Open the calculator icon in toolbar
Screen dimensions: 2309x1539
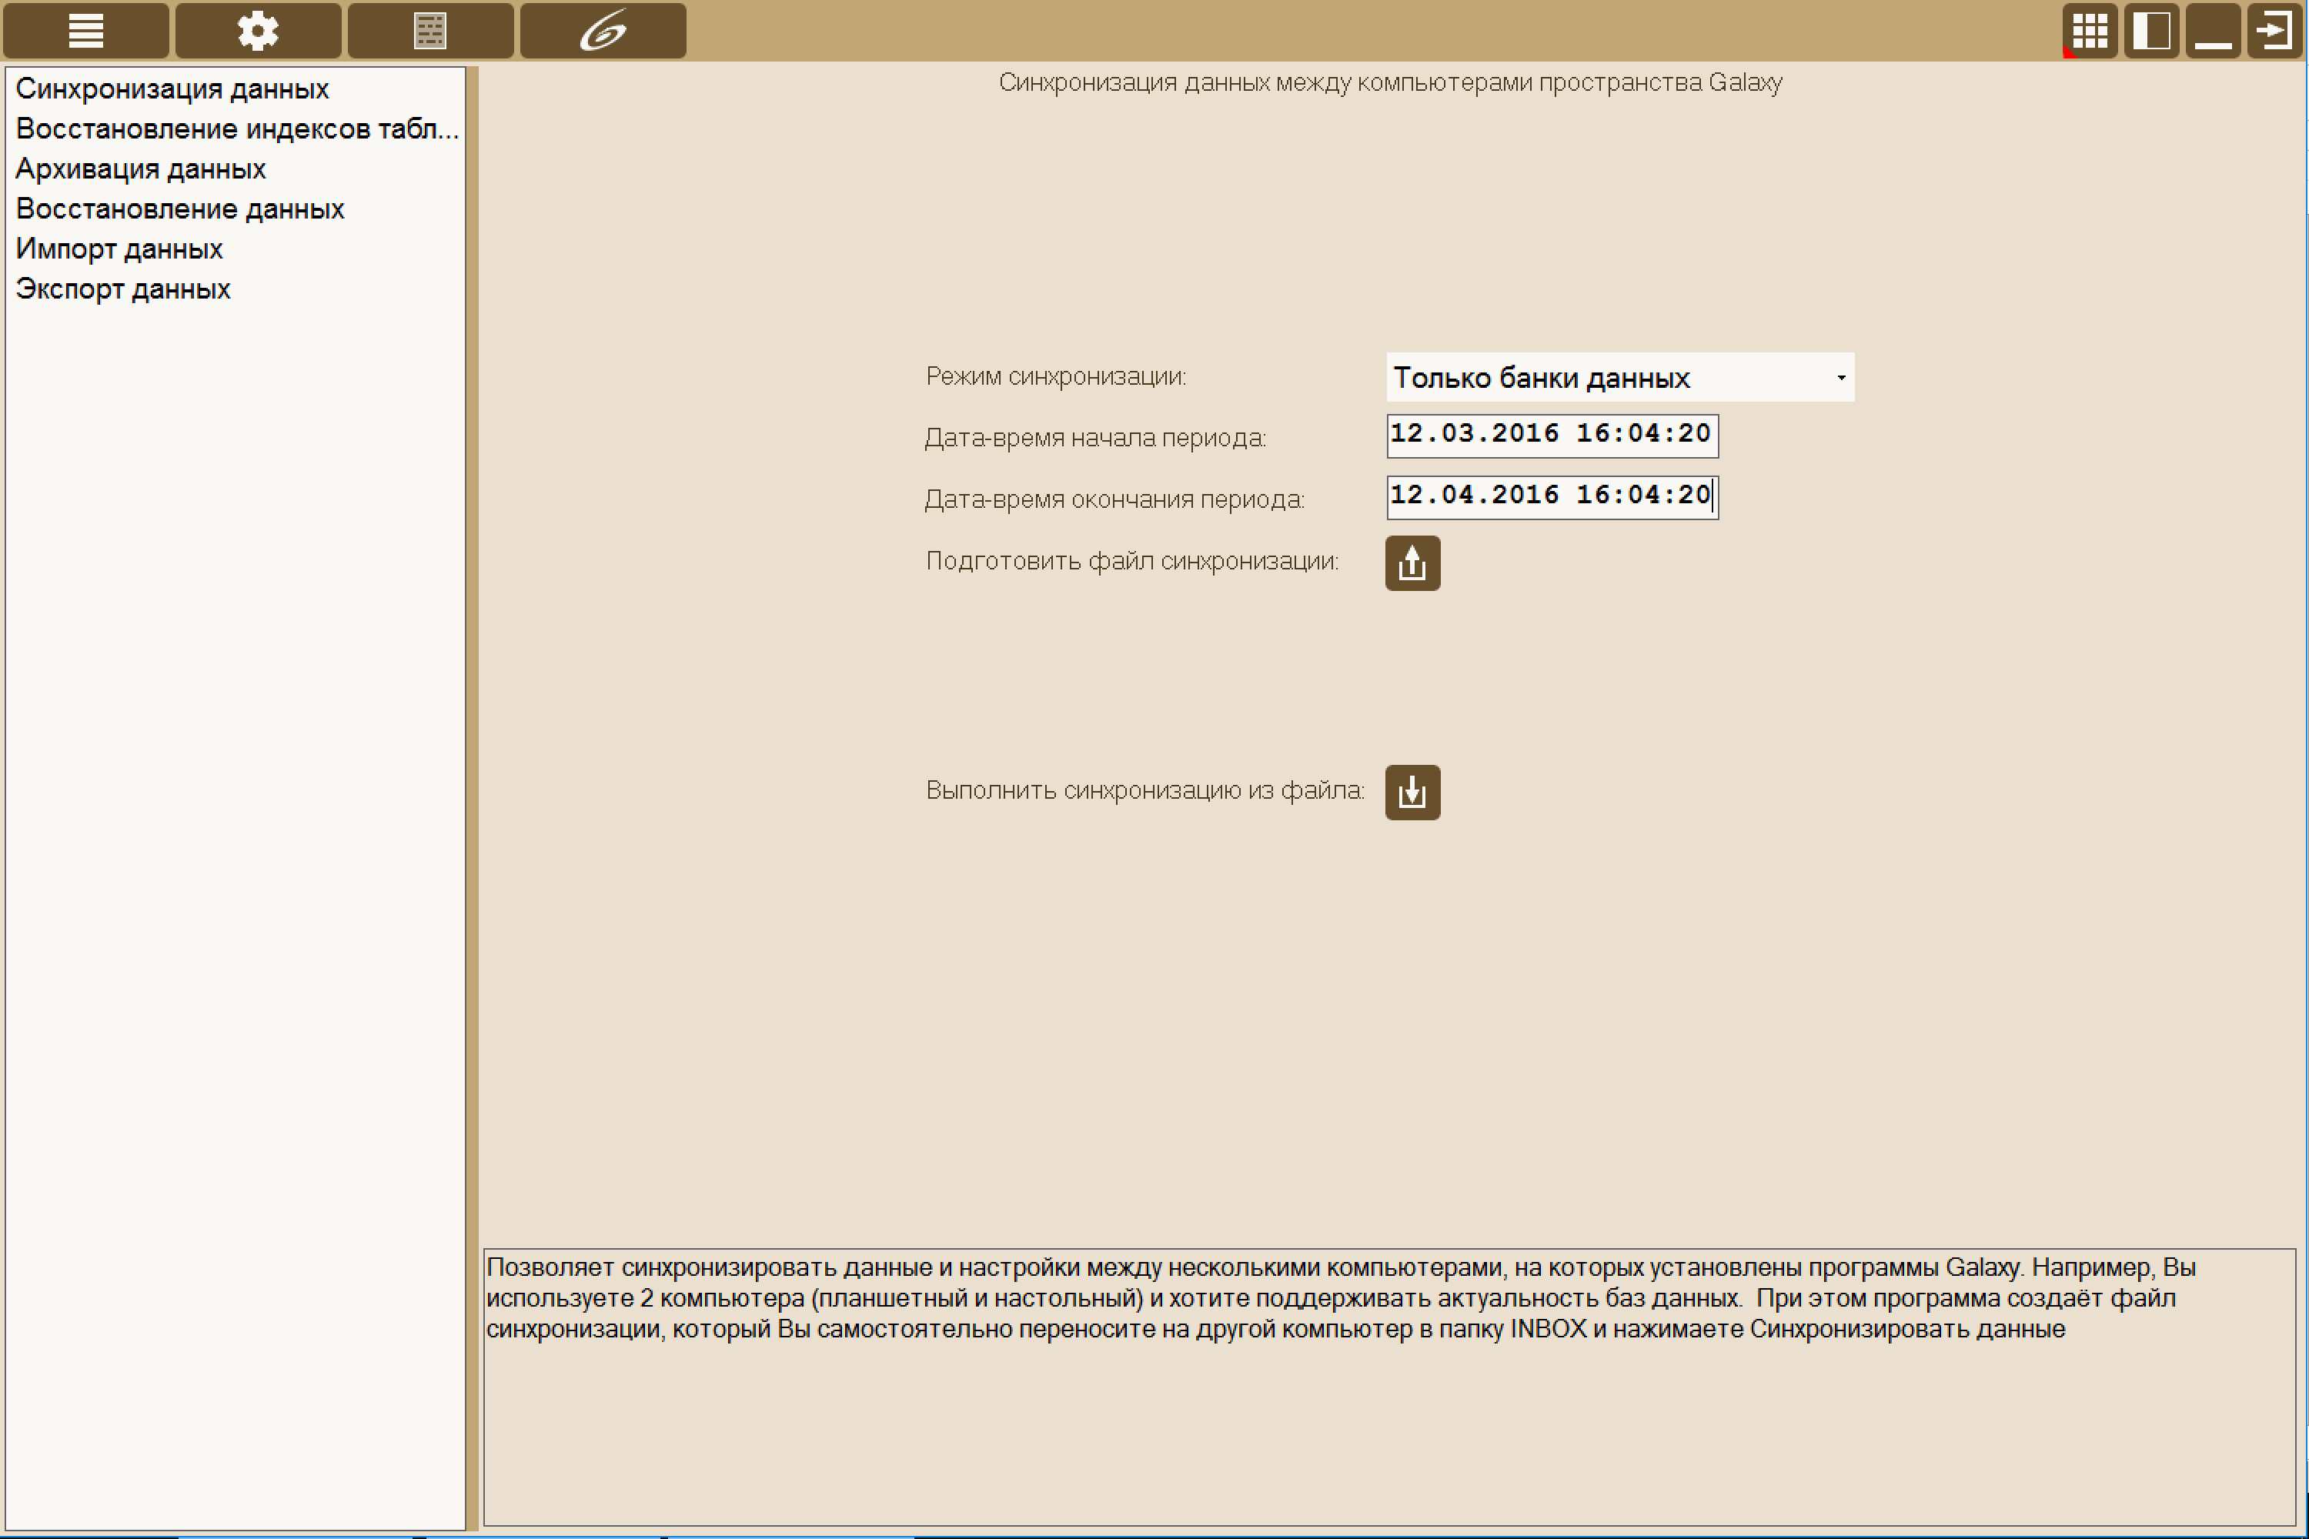[x=430, y=31]
